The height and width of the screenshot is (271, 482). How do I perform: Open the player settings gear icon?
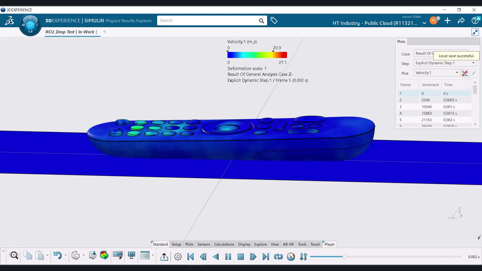point(178,256)
